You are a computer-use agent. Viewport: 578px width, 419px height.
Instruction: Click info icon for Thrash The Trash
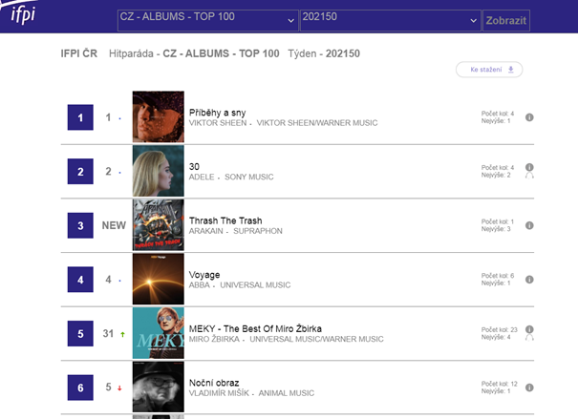pyautogui.click(x=529, y=225)
